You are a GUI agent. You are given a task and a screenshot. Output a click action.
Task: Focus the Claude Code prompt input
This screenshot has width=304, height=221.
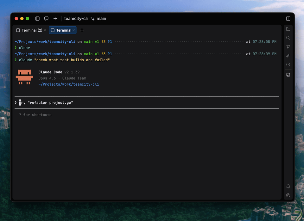pyautogui.click(x=127, y=103)
